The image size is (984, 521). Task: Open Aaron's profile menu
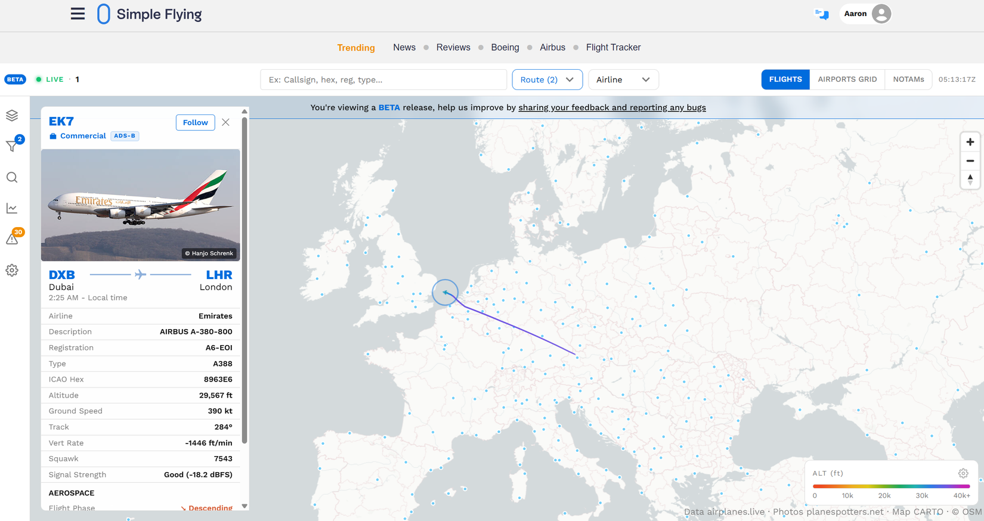[867, 14]
